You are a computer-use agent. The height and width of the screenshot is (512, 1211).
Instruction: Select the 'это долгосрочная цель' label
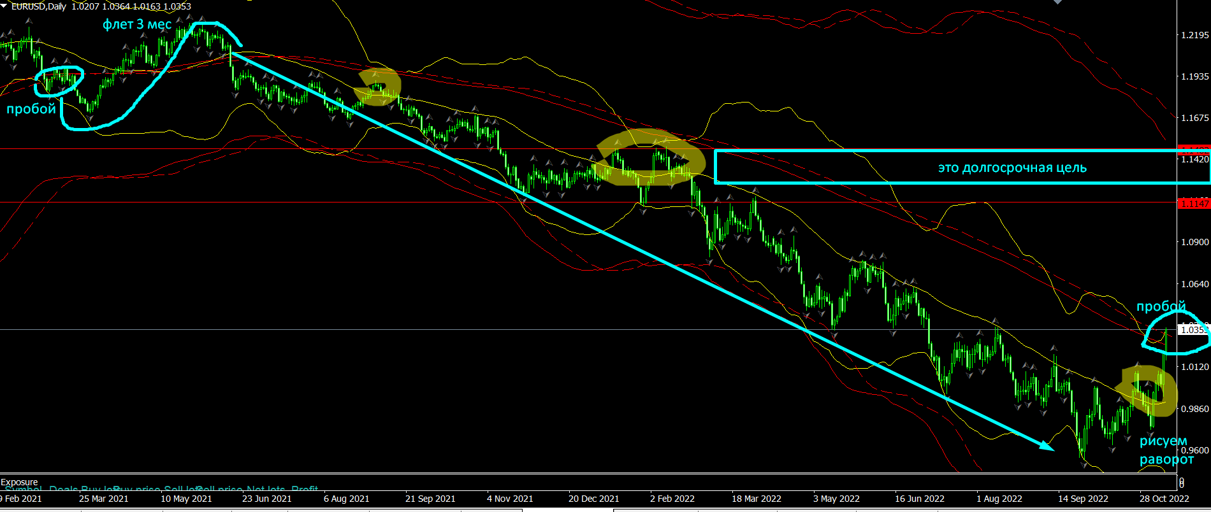click(x=1012, y=168)
